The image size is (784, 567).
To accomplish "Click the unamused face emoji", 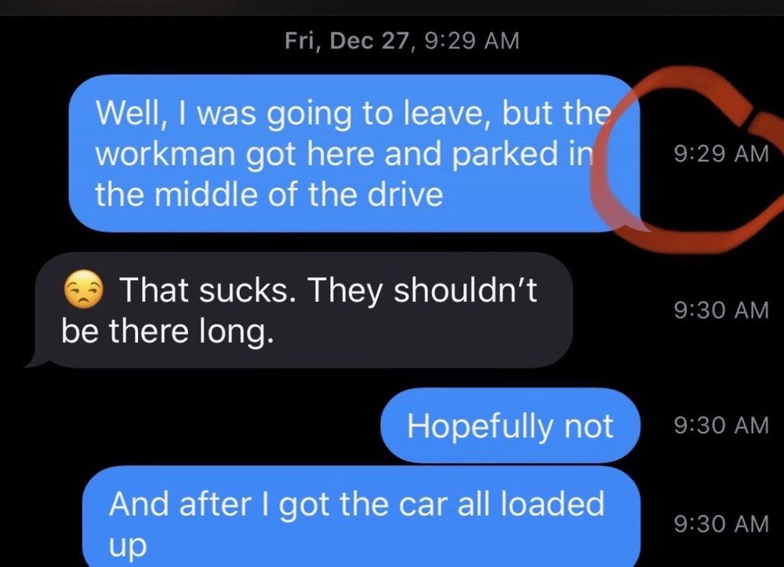I will pyautogui.click(x=84, y=289).
